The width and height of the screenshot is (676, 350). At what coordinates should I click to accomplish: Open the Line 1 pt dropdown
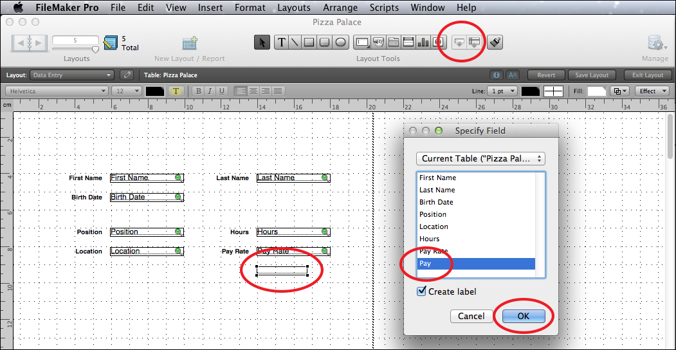tap(502, 91)
